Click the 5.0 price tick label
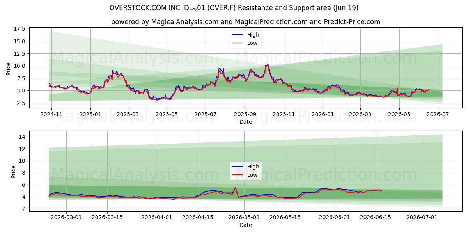 [x=21, y=90]
